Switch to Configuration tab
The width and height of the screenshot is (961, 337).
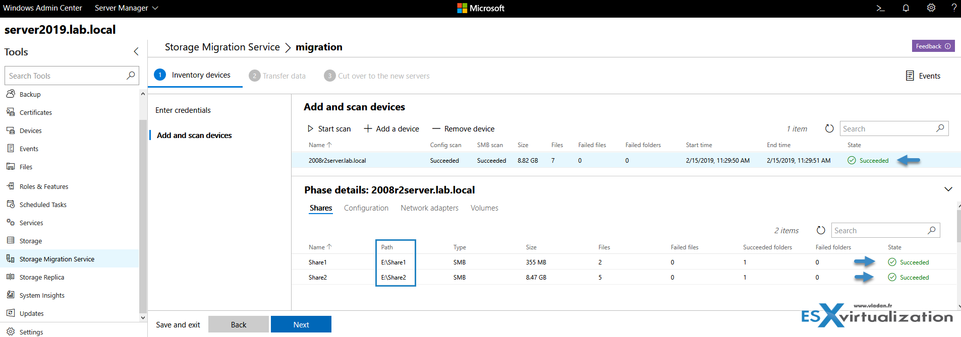pyautogui.click(x=366, y=208)
